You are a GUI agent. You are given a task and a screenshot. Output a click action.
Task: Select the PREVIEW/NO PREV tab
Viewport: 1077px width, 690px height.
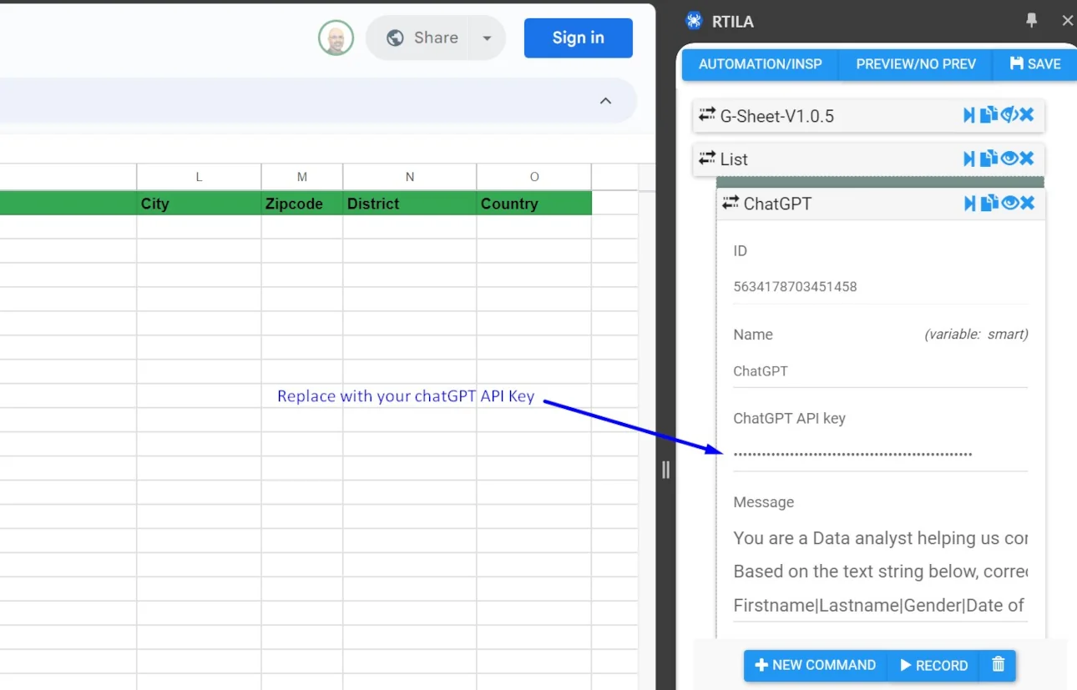pos(915,64)
